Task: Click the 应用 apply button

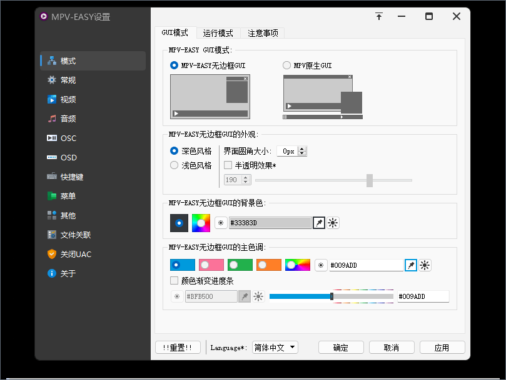Action: coord(442,348)
